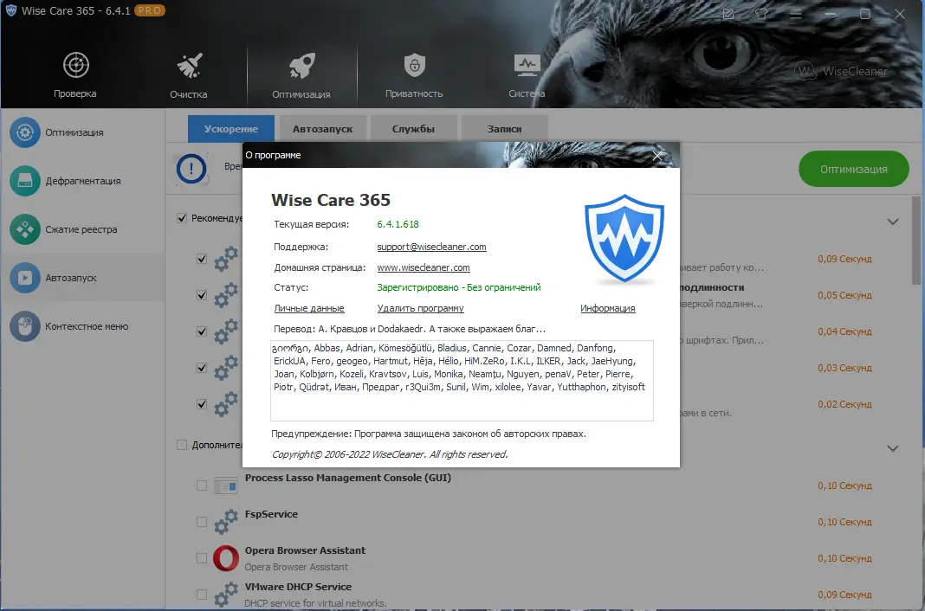The width and height of the screenshot is (925, 611).
Task: Check the Process Lasso Management Console checkbox
Action: pyautogui.click(x=202, y=486)
